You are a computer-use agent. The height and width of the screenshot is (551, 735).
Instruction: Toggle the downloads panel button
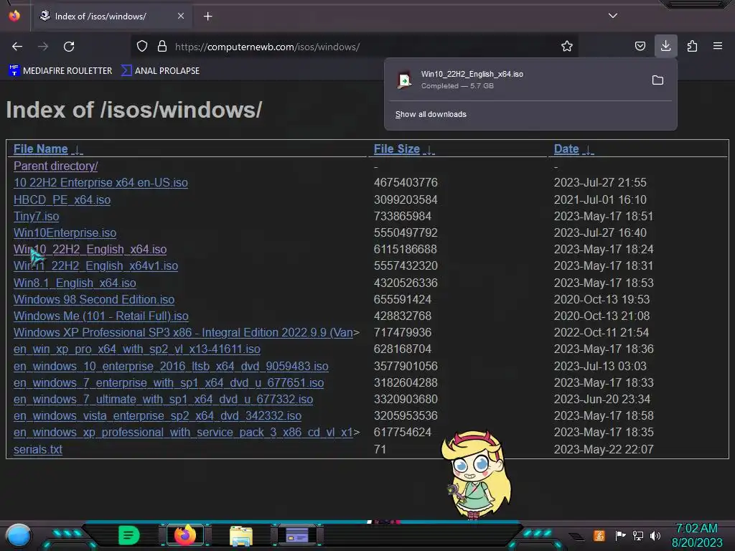(665, 46)
